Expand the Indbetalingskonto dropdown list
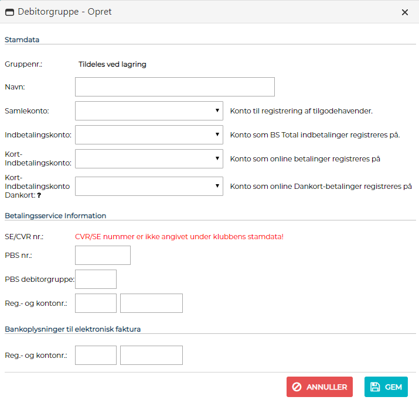Image resolution: width=419 pixels, height=407 pixels. point(149,134)
